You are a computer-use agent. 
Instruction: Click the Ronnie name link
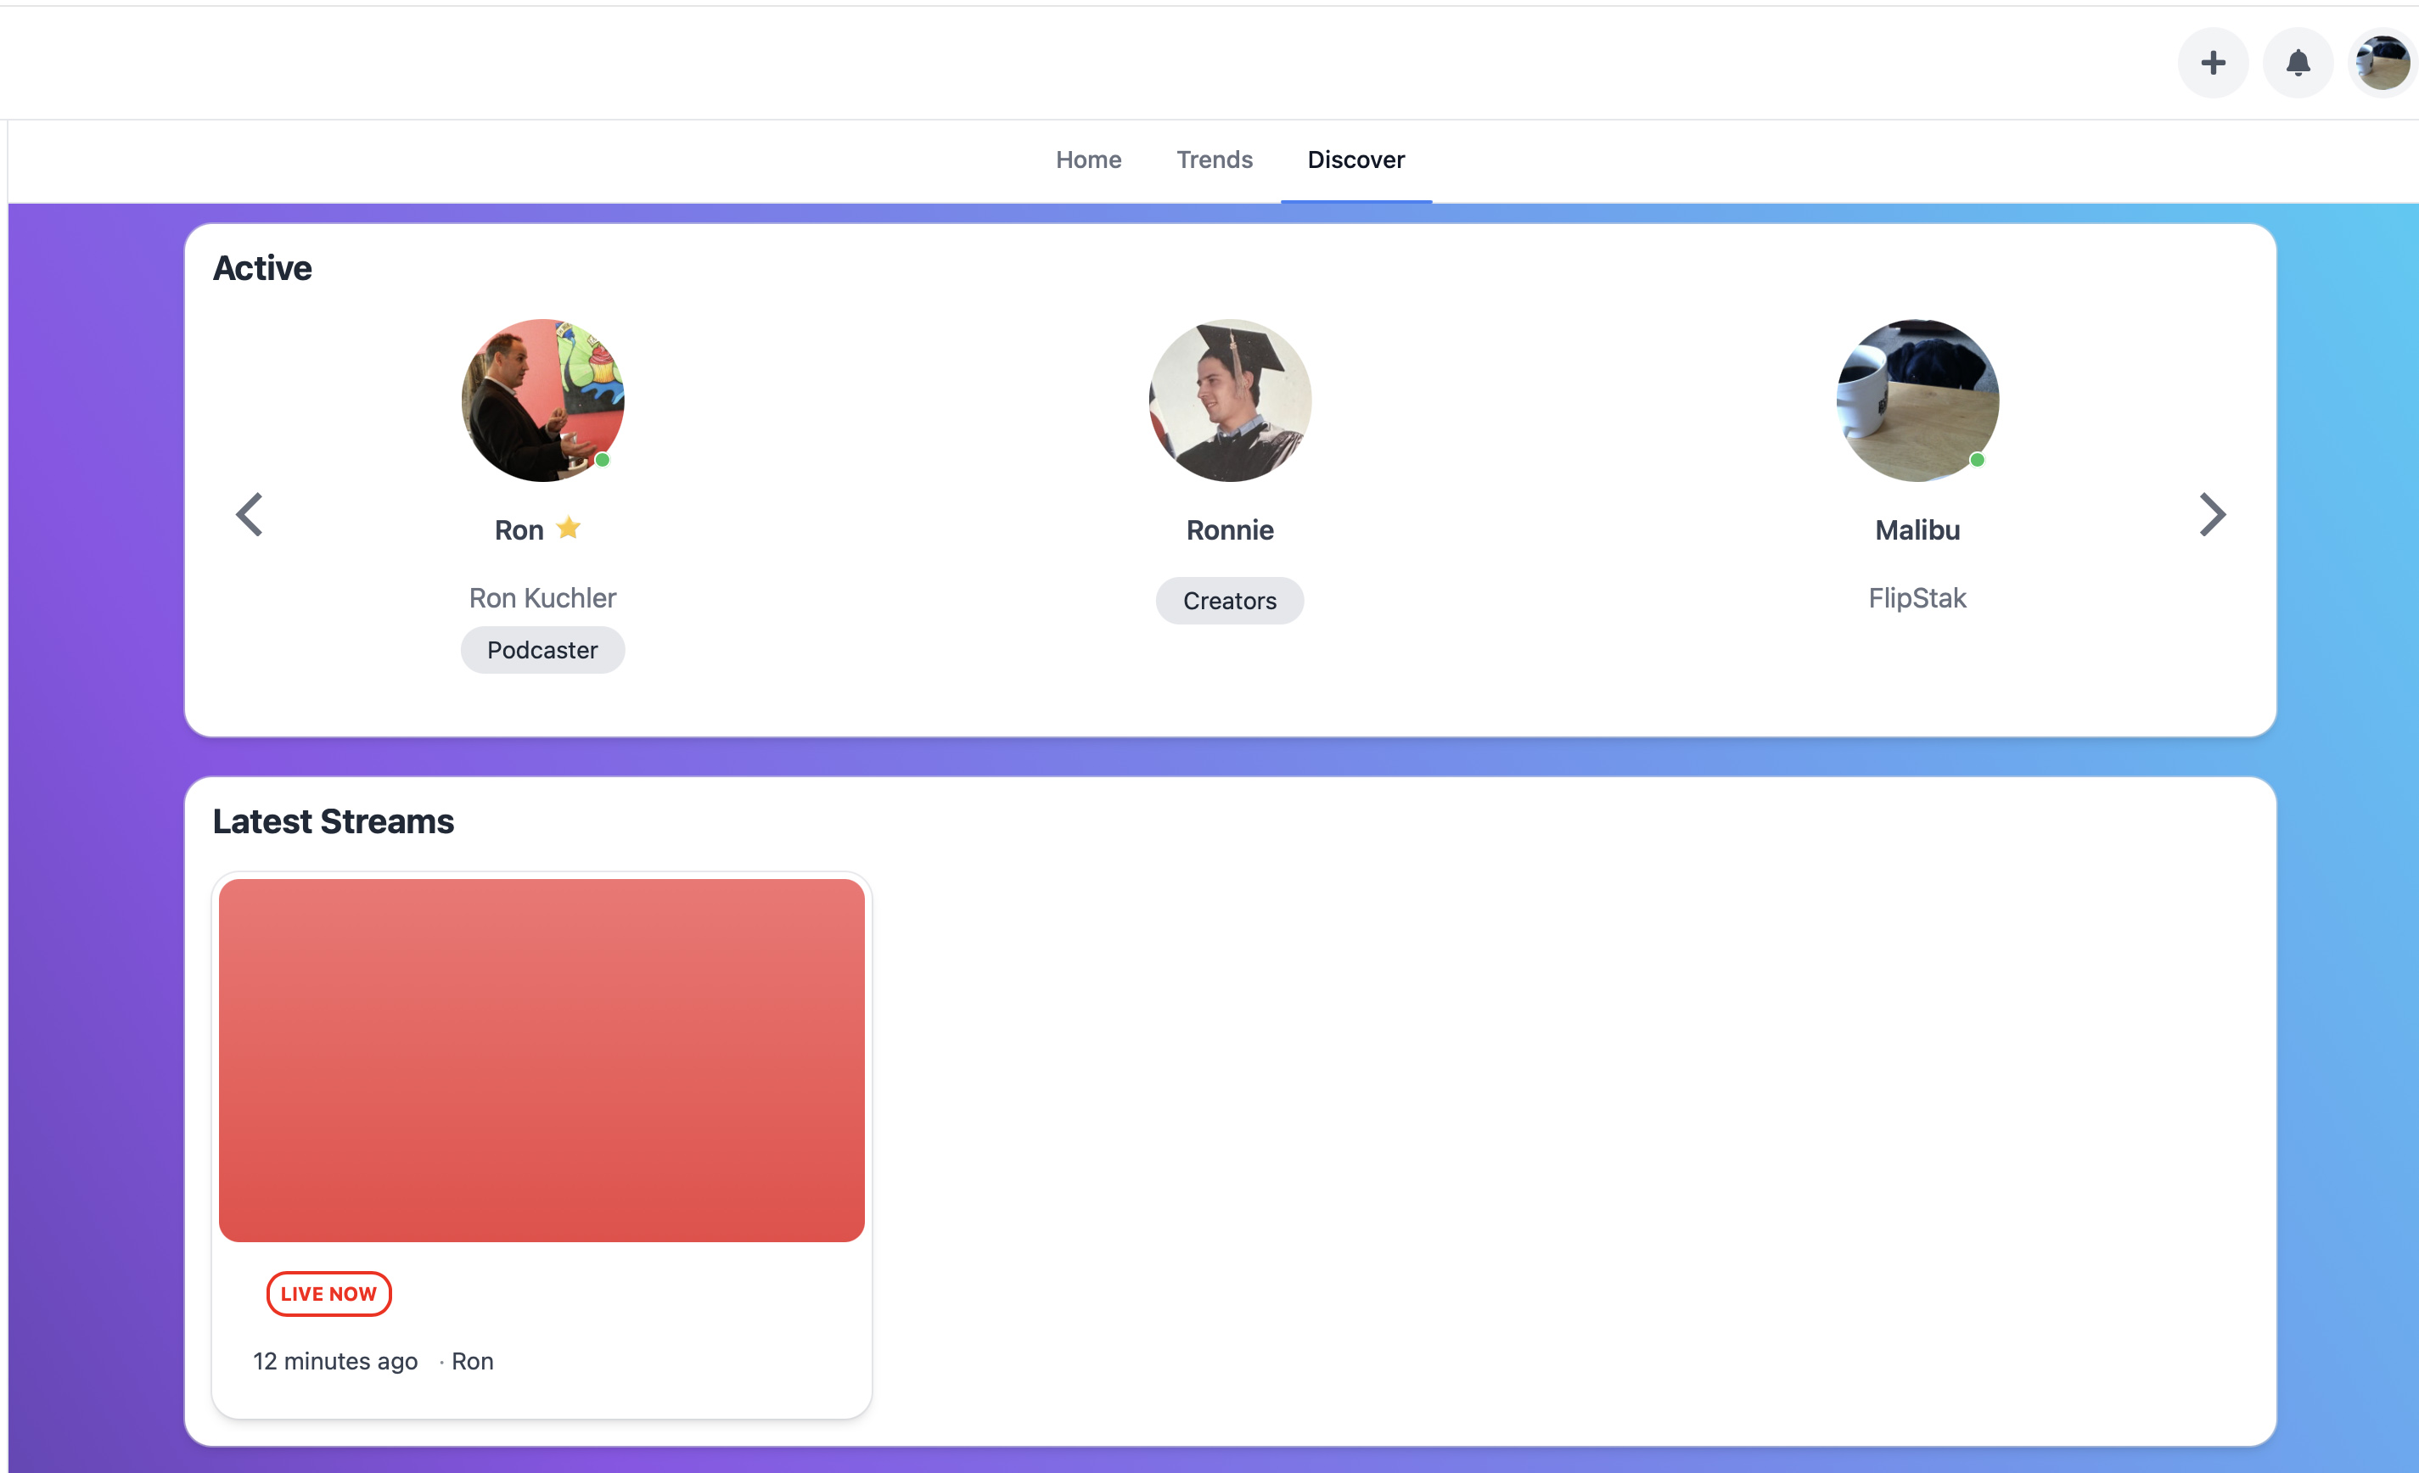coord(1229,530)
